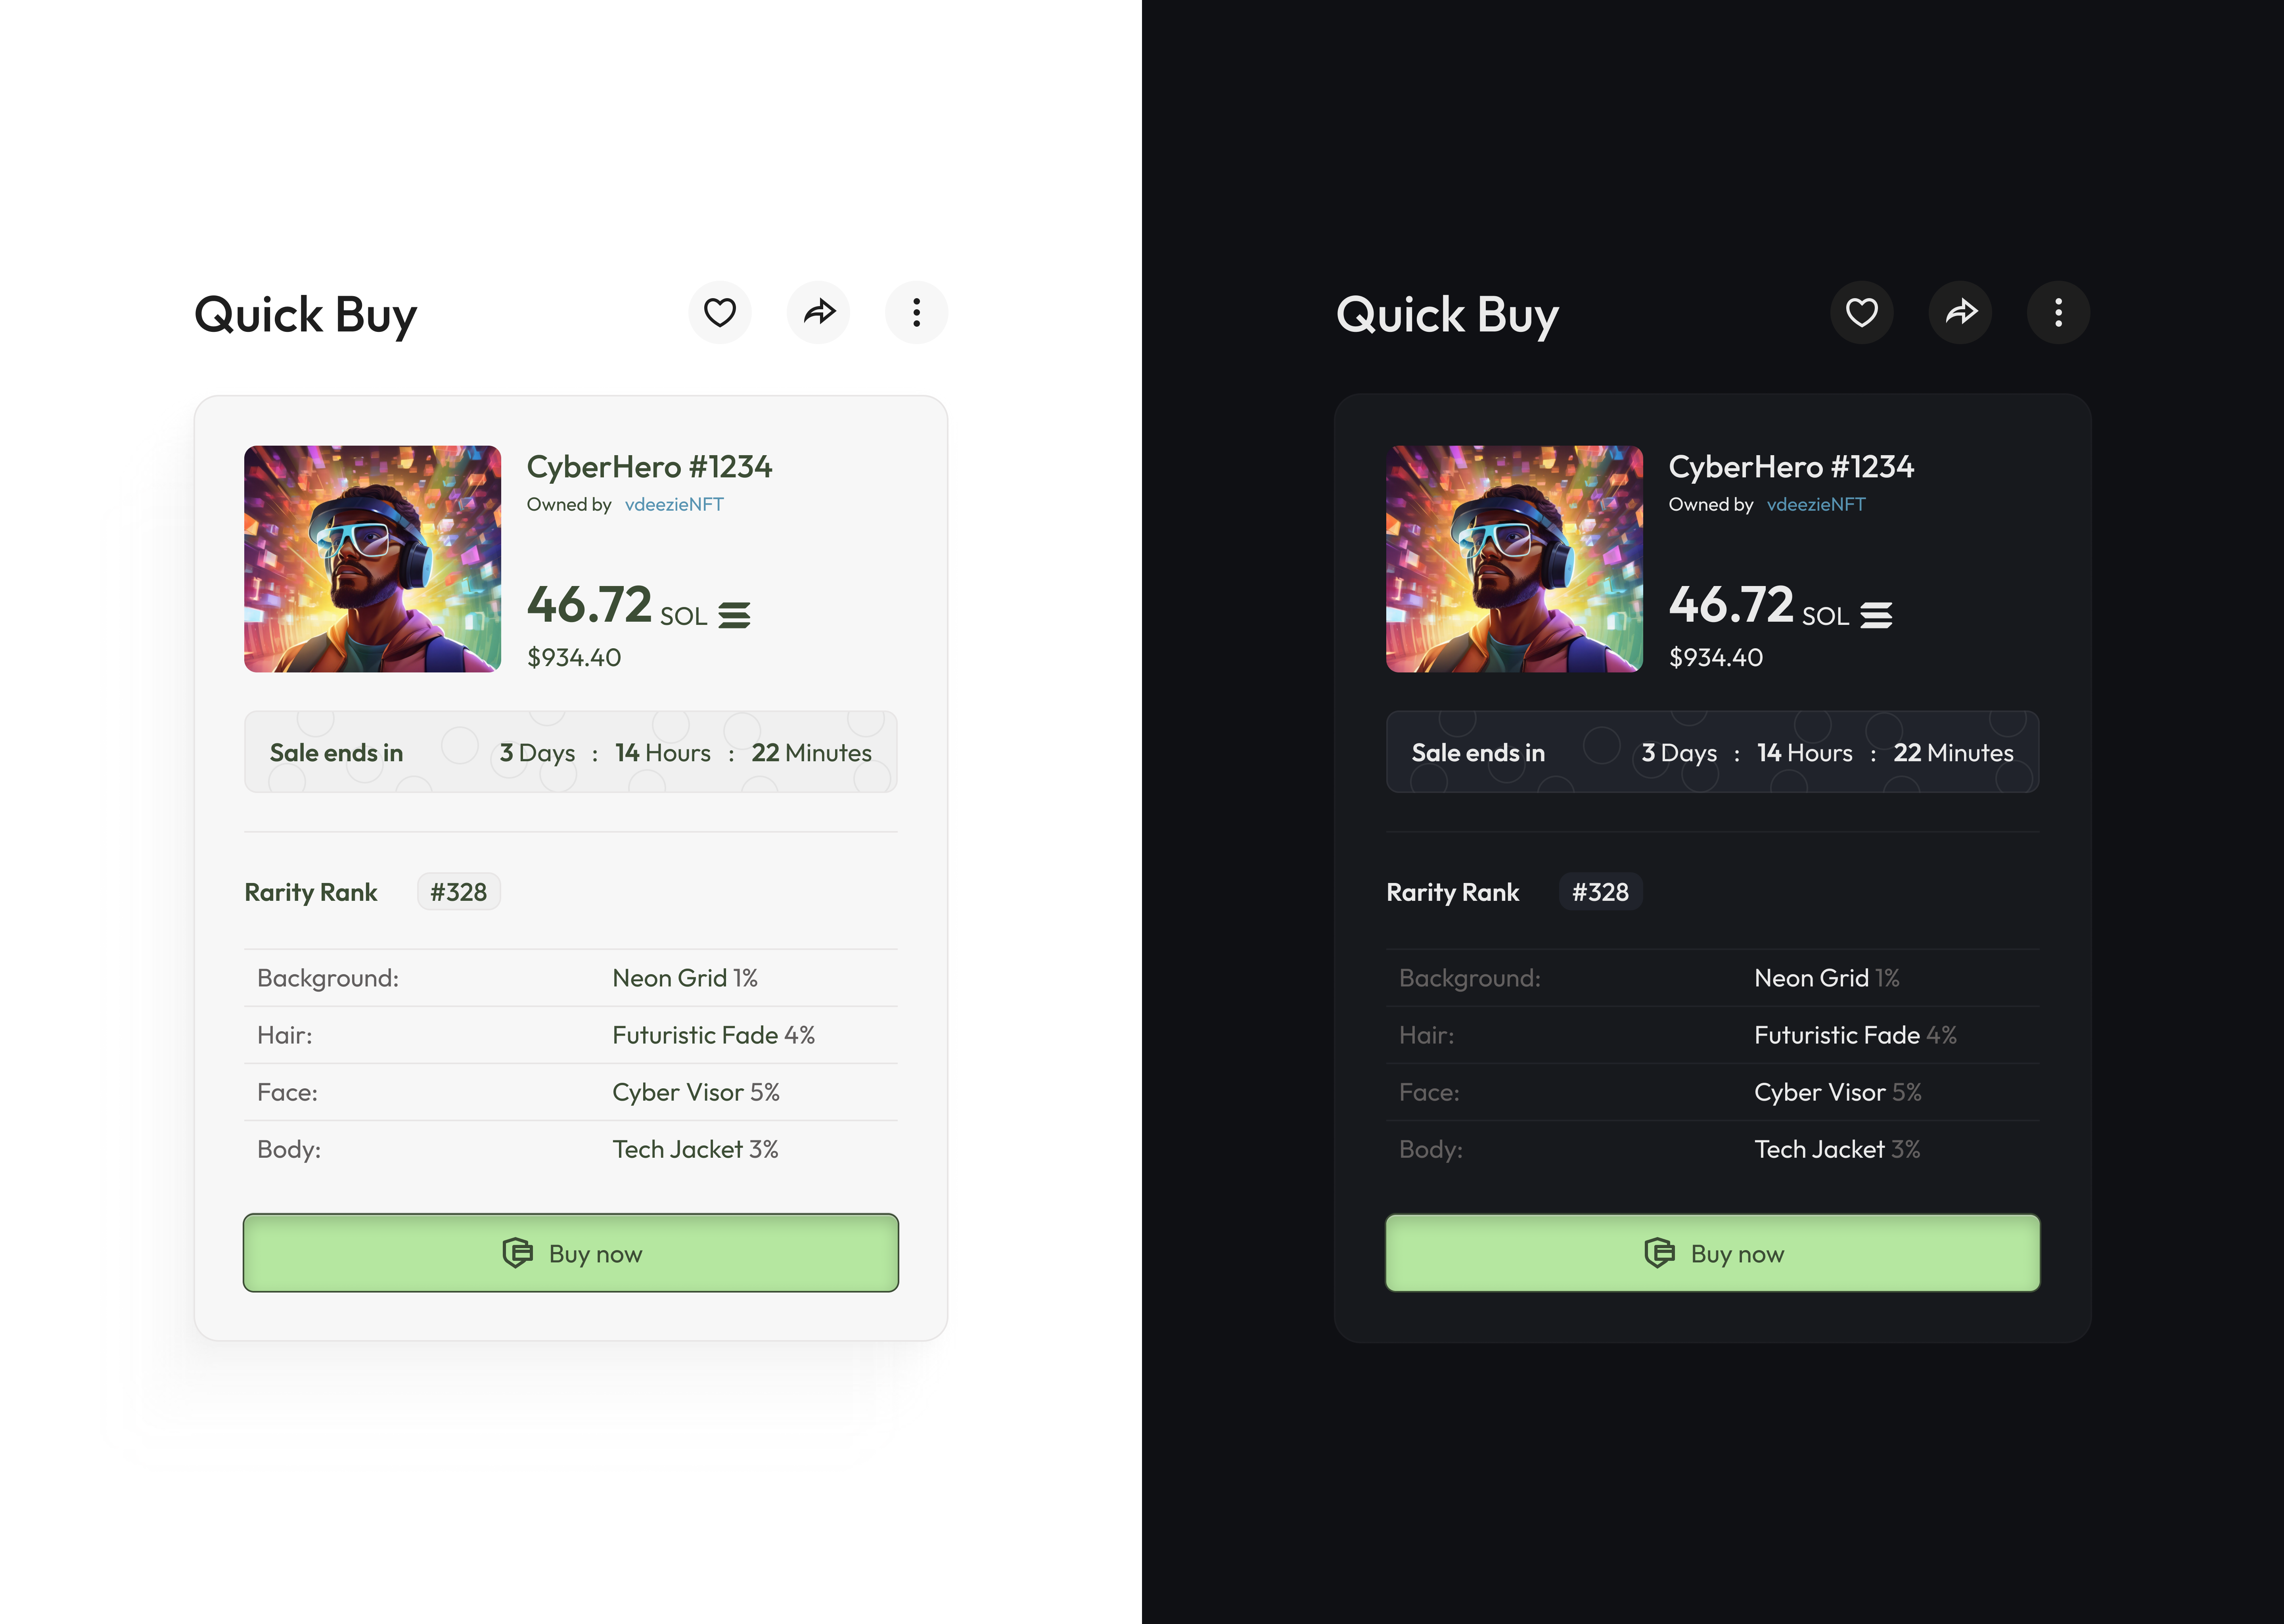Open the vdeezieNFT owner profile link
Image resolution: width=2284 pixels, height=1624 pixels.
pos(675,504)
